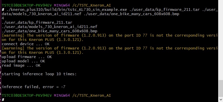Click the bottom purple MINGW64 label
223x102 pixels.
point(62,95)
